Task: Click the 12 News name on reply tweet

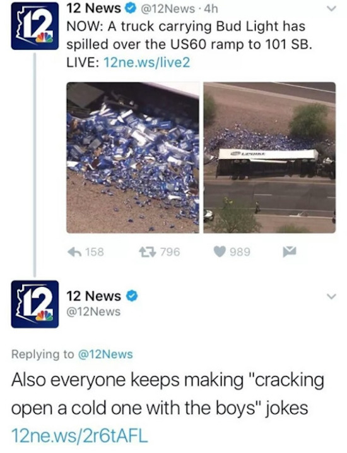Action: (x=94, y=296)
